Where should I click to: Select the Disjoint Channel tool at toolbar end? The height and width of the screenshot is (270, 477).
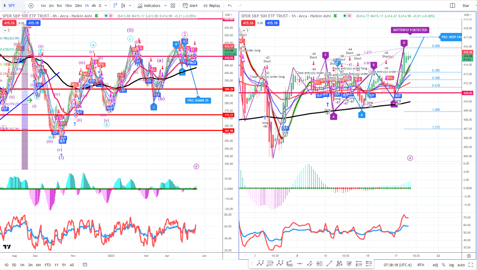(369, 263)
